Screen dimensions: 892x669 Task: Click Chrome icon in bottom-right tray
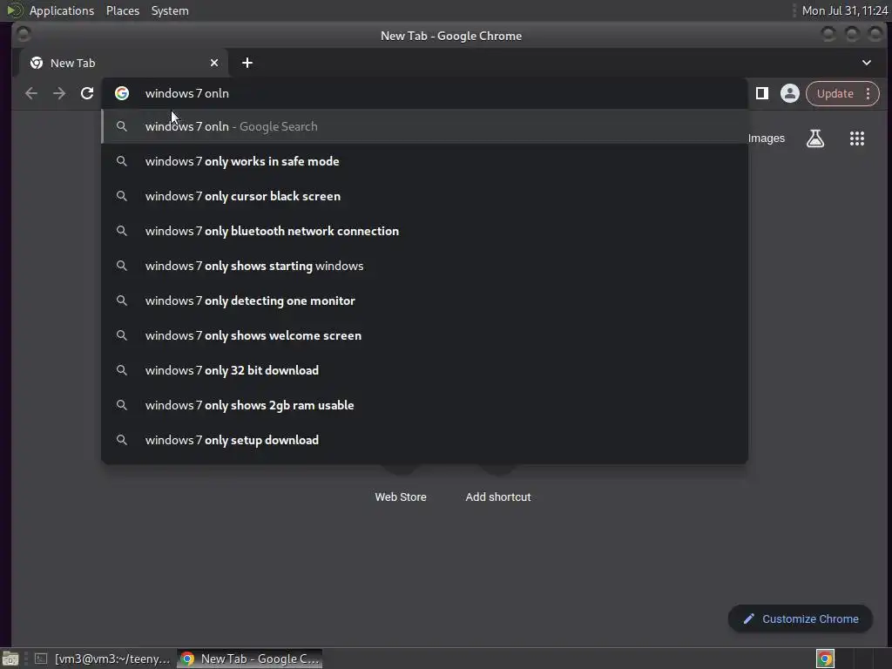click(x=825, y=659)
